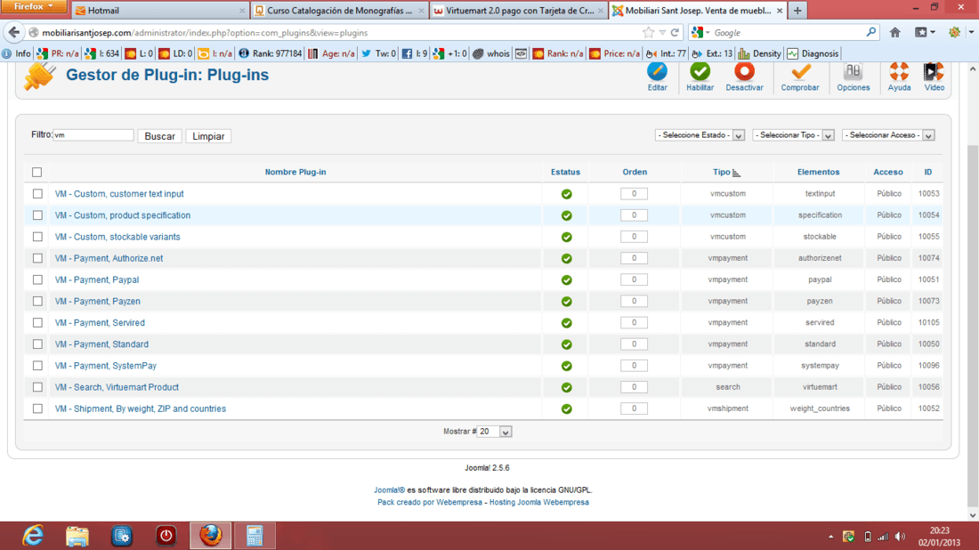Select the Mobiliari Sant Josep tab
The width and height of the screenshot is (979, 550).
(x=698, y=11)
